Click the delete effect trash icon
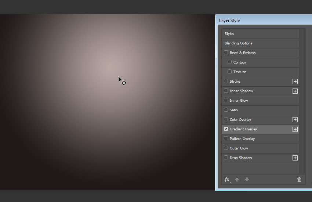This screenshot has width=312, height=202. point(299,180)
